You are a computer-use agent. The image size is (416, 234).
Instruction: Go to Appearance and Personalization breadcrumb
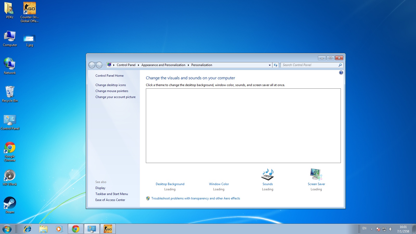163,65
